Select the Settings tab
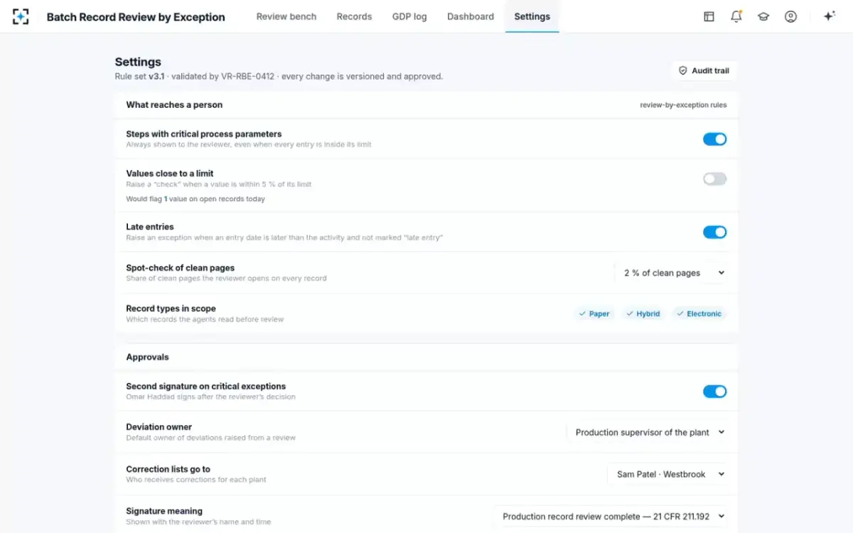Image resolution: width=853 pixels, height=533 pixels. (x=532, y=16)
